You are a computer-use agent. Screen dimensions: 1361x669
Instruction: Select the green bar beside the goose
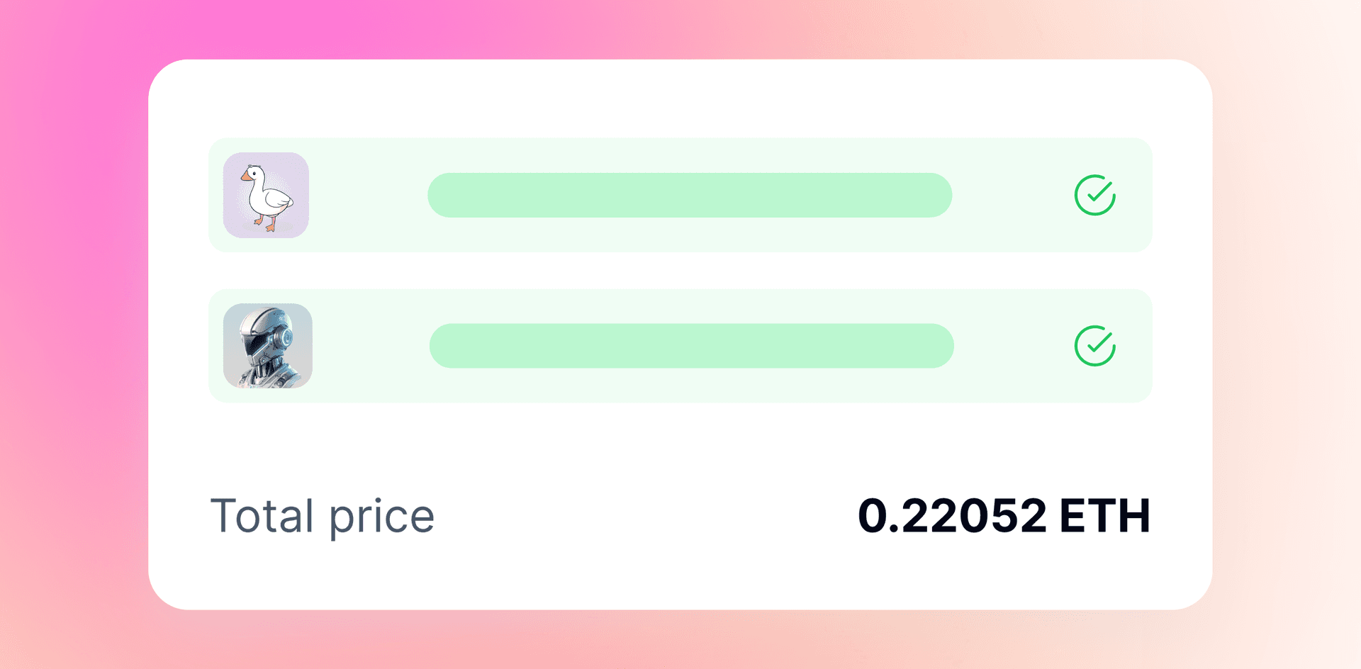point(689,195)
